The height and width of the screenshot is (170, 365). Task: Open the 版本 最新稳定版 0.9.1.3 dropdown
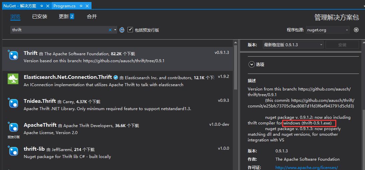[x=293, y=45]
